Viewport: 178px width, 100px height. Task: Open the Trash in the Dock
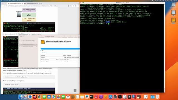tap(157, 97)
